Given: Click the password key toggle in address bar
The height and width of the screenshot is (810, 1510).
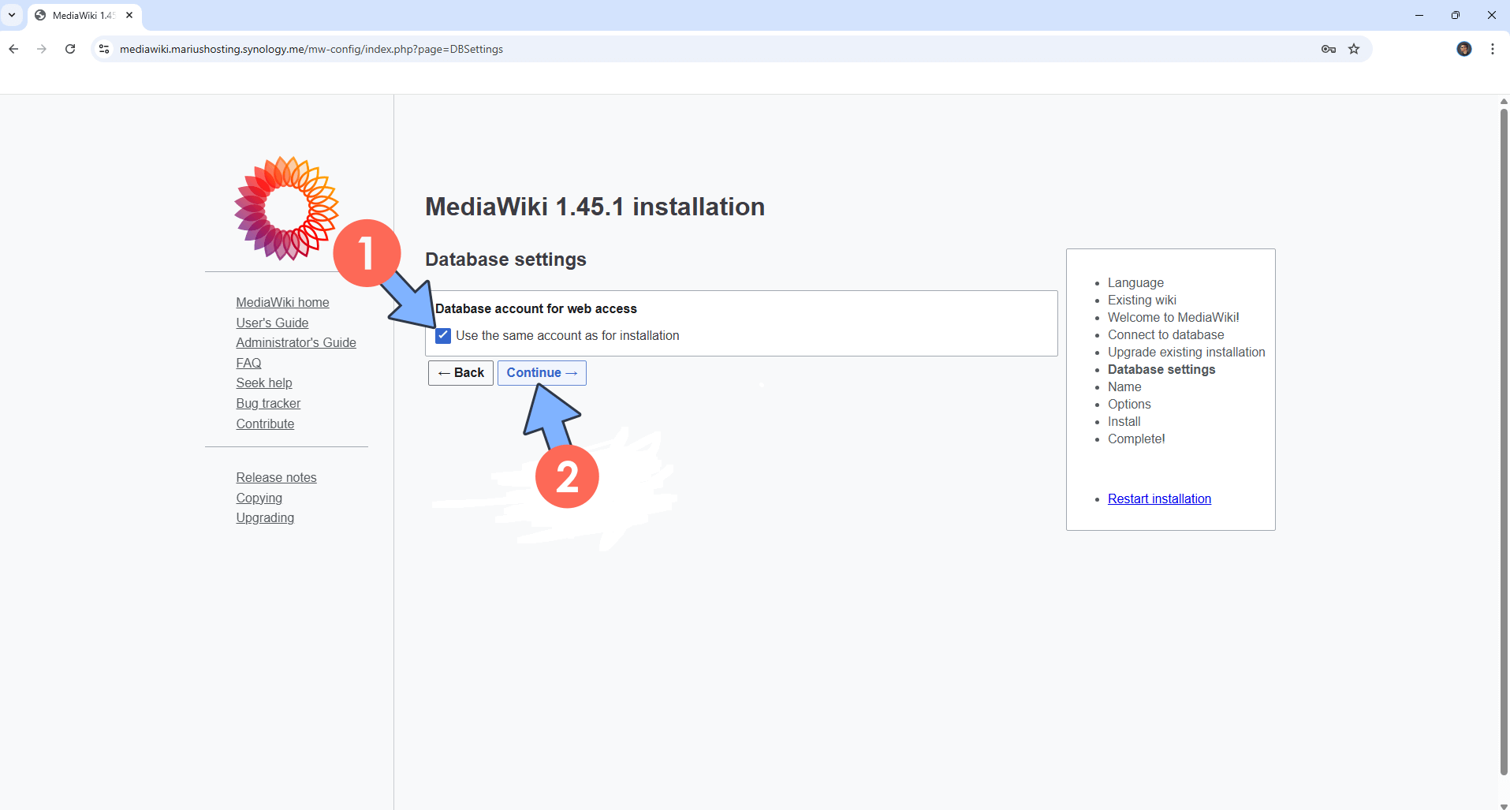Looking at the screenshot, I should [x=1328, y=49].
